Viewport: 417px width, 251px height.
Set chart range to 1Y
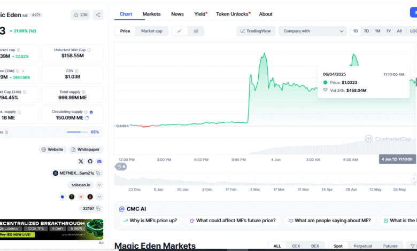[x=388, y=31]
